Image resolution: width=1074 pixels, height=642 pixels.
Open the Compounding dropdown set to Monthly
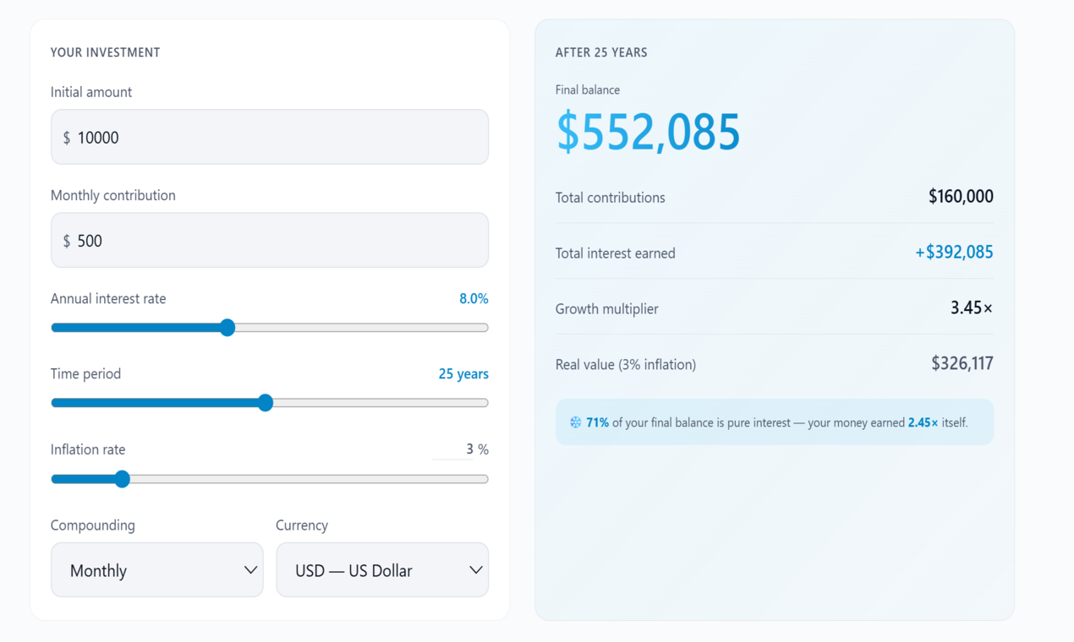pyautogui.click(x=157, y=570)
